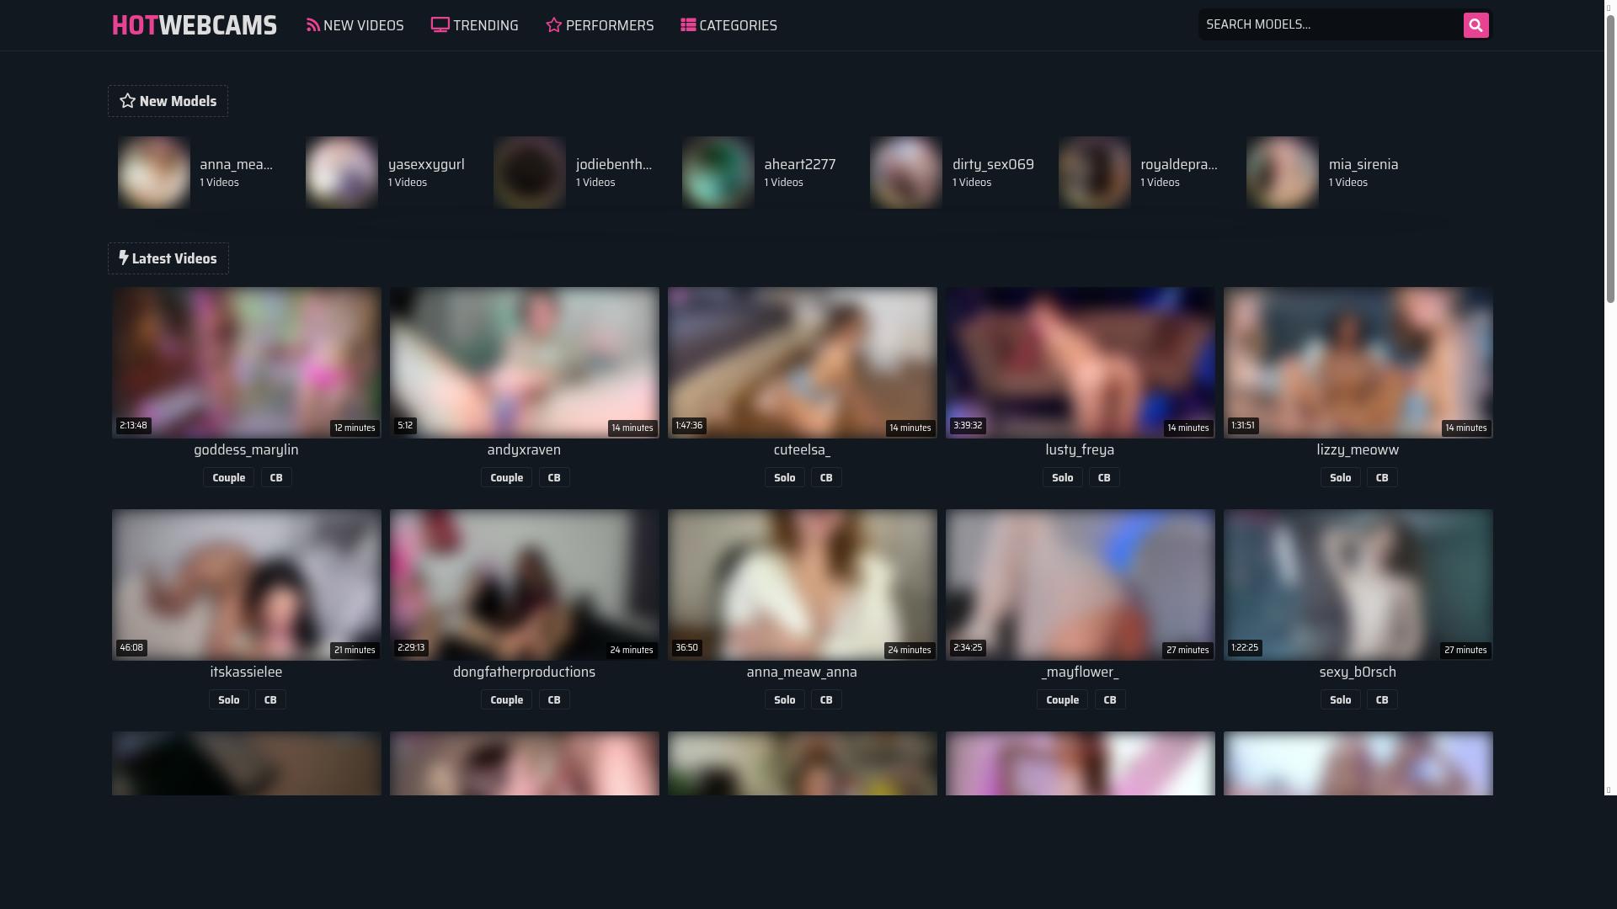Screen dimensions: 1617x909
Task: Open the NEW VIDEOS menu item
Action: [364, 25]
